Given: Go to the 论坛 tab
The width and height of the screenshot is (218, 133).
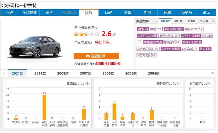Looking at the screenshot, I should click(x=206, y=12).
